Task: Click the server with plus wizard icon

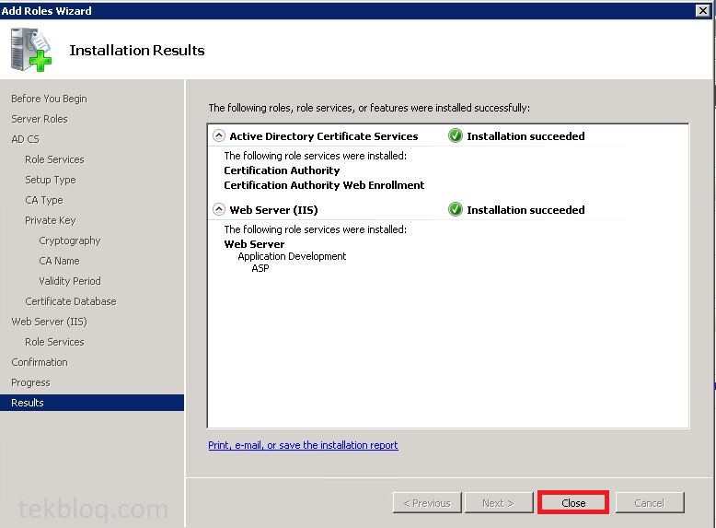Action: pos(31,50)
